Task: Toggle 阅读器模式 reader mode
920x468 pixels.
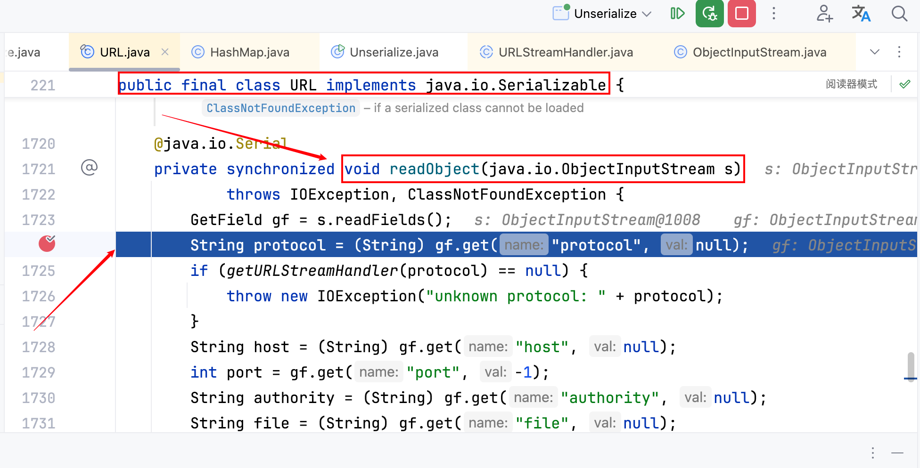Action: [x=851, y=84]
